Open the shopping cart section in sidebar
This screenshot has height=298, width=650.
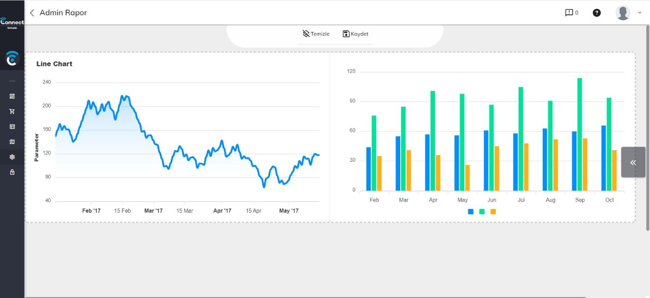click(12, 111)
